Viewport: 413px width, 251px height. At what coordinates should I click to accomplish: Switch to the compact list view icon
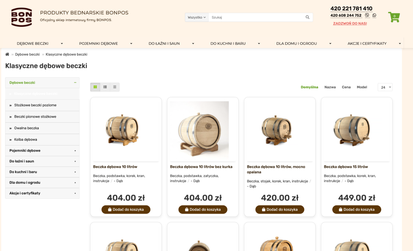click(115, 87)
